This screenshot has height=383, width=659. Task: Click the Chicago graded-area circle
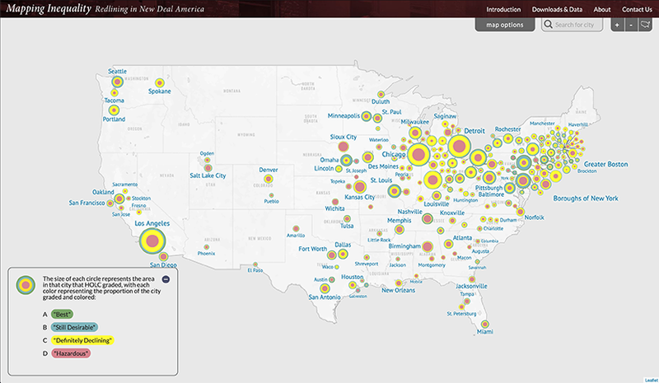click(418, 154)
